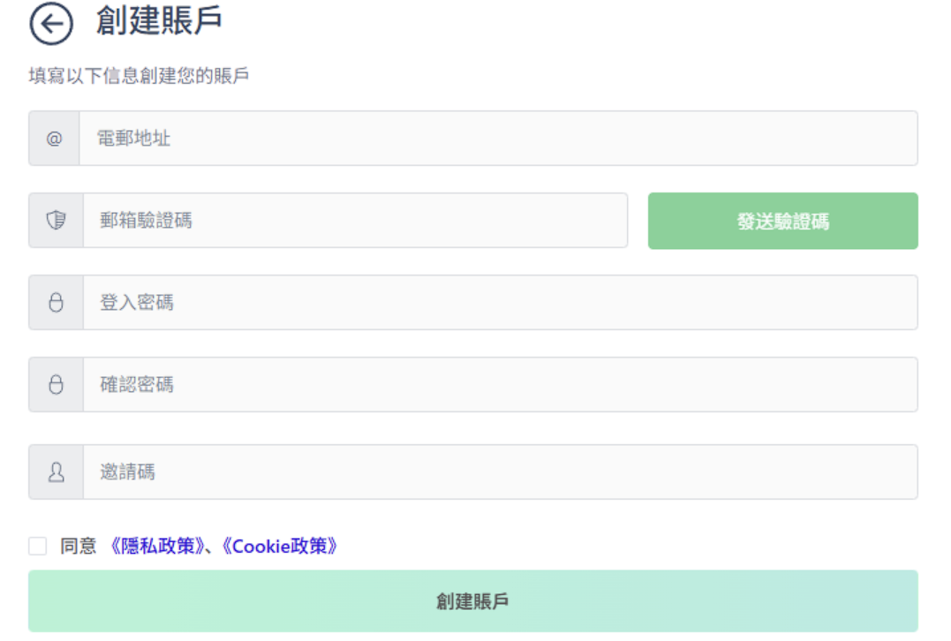The height and width of the screenshot is (641, 951).
Task: Click the person icon beside 邀請碼
Action: [57, 472]
